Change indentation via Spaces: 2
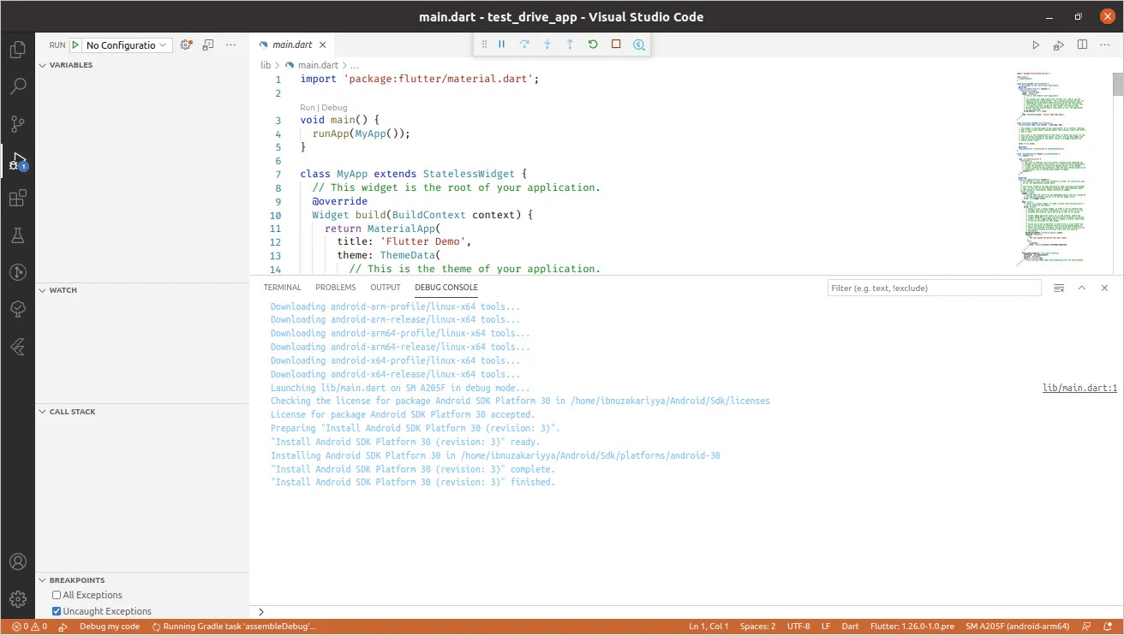The image size is (1124, 636). tap(757, 627)
